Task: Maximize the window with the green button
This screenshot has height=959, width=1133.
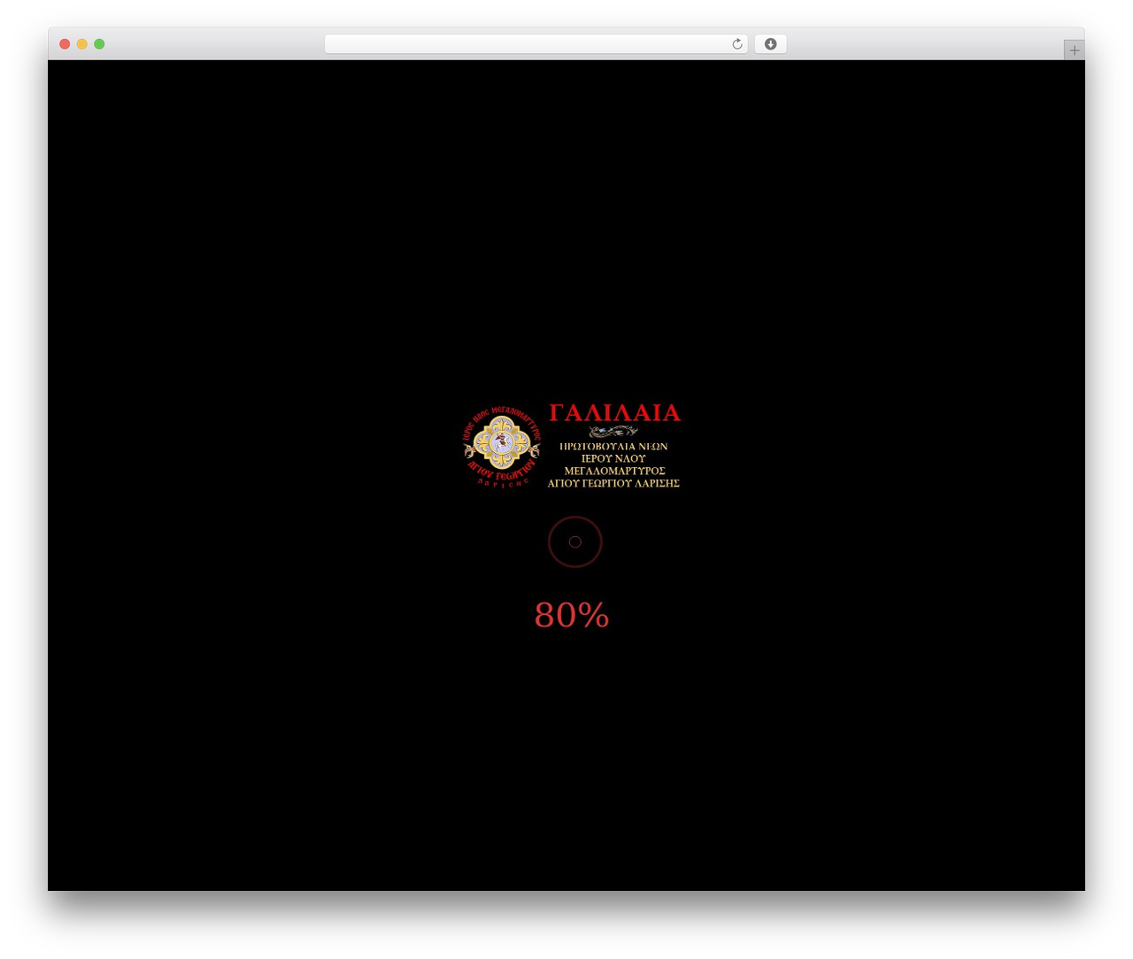Action: [99, 44]
